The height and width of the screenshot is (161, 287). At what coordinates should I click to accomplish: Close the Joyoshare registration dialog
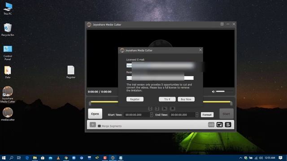pos(200,50)
